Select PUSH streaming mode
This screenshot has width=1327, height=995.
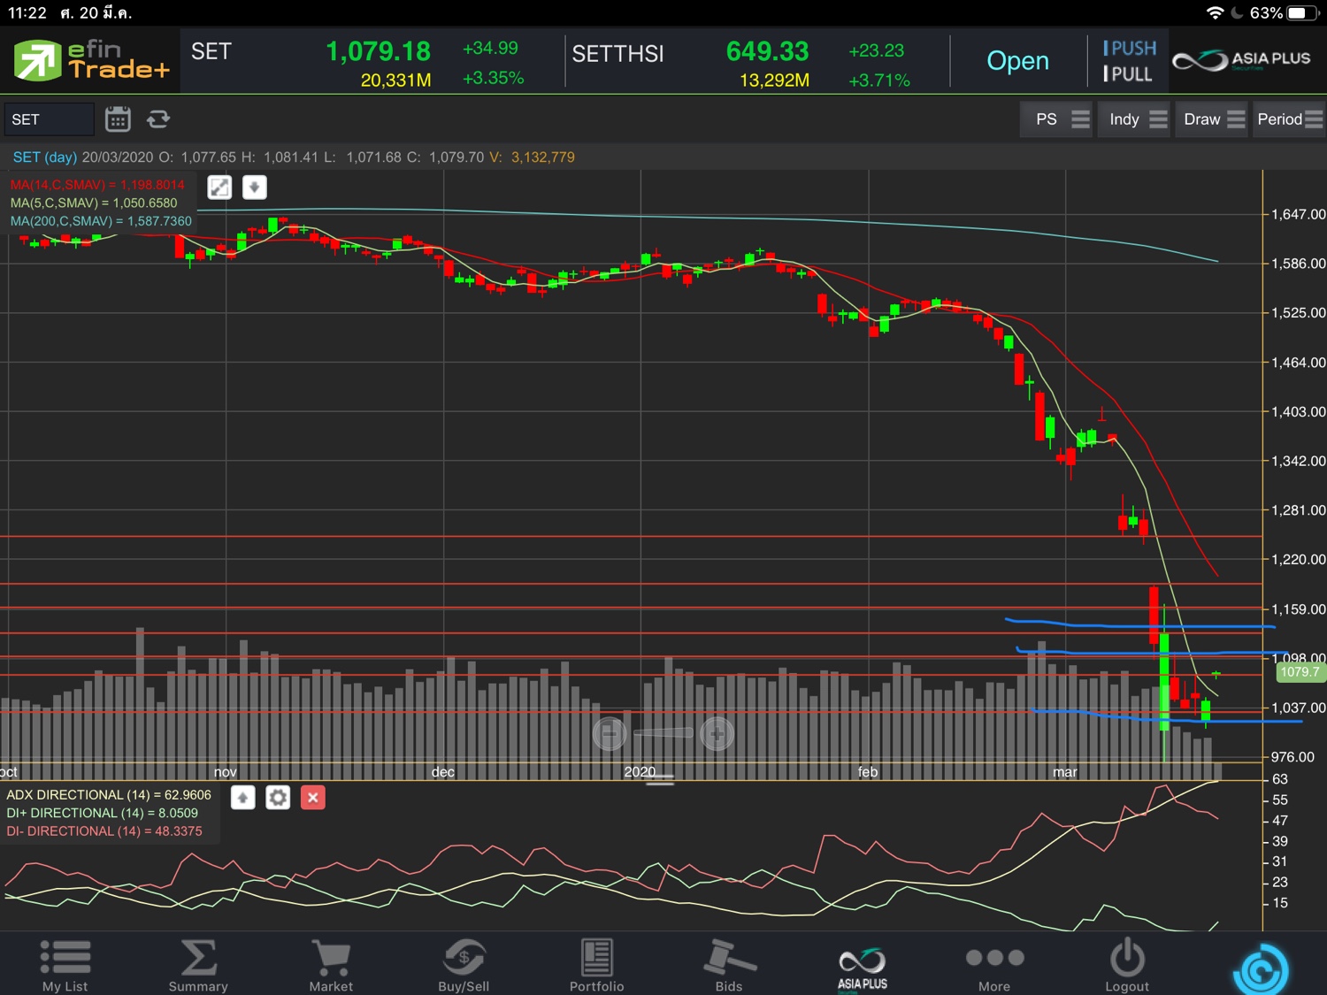1130,48
